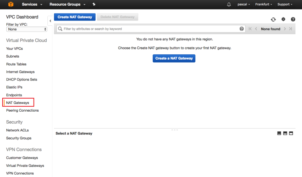The width and height of the screenshot is (302, 177).
Task: Open the settings gear icon
Action: point(283,19)
